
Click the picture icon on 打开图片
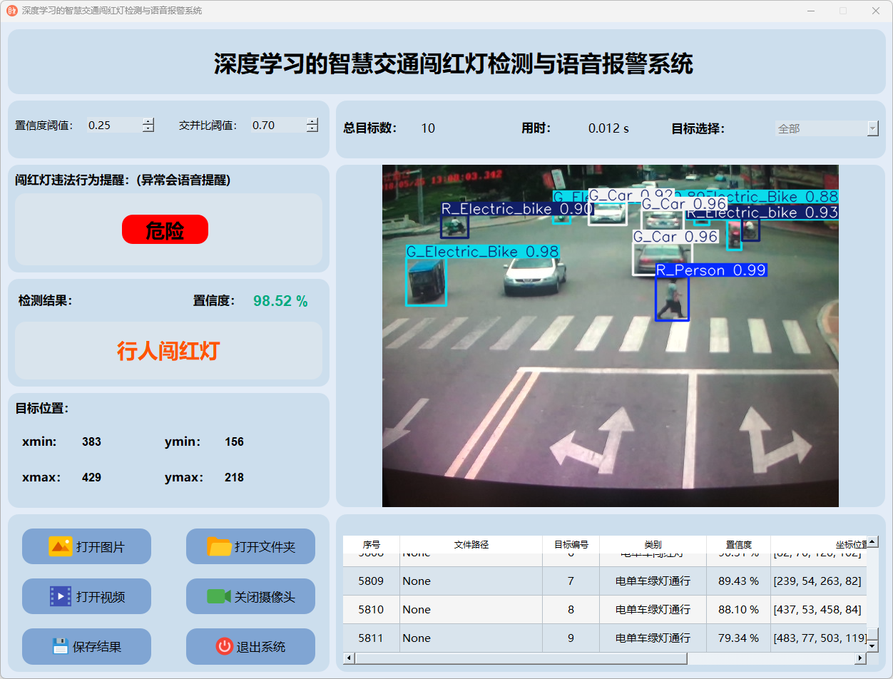tap(60, 546)
